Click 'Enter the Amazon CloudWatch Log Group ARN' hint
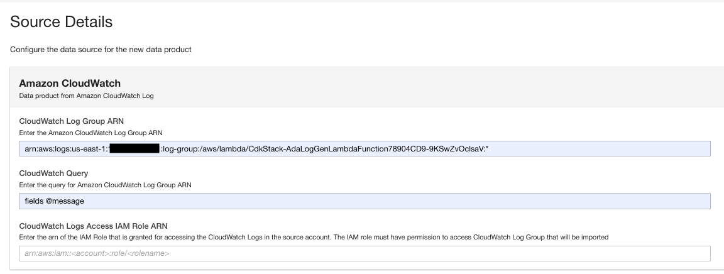 90,133
